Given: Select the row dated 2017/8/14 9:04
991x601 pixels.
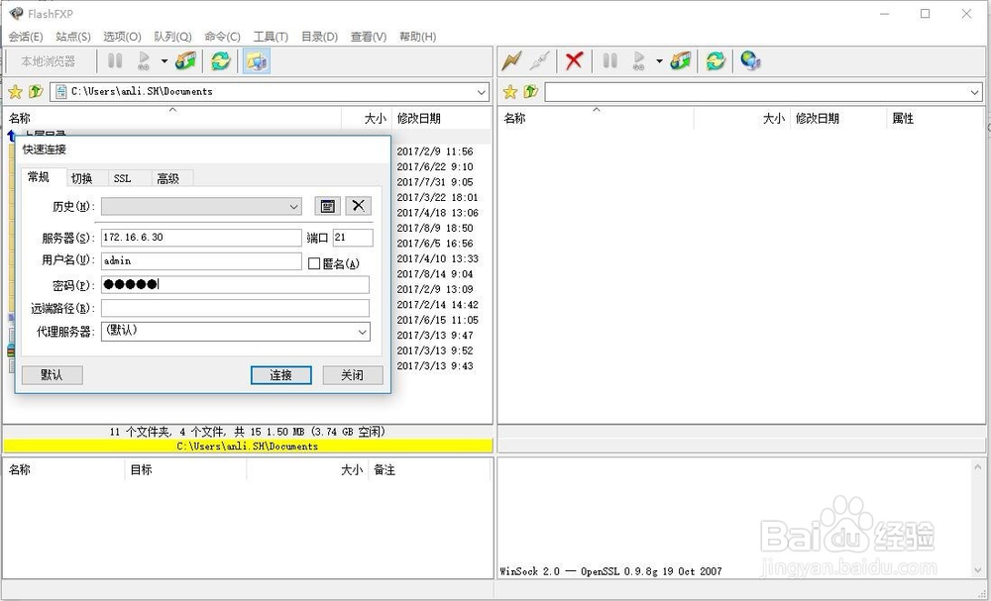Looking at the screenshot, I should coord(435,274).
